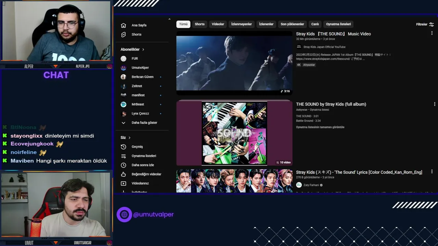Open Daha sonra izle clock icon
Viewport: 438px width, 246px height.
pos(124,165)
